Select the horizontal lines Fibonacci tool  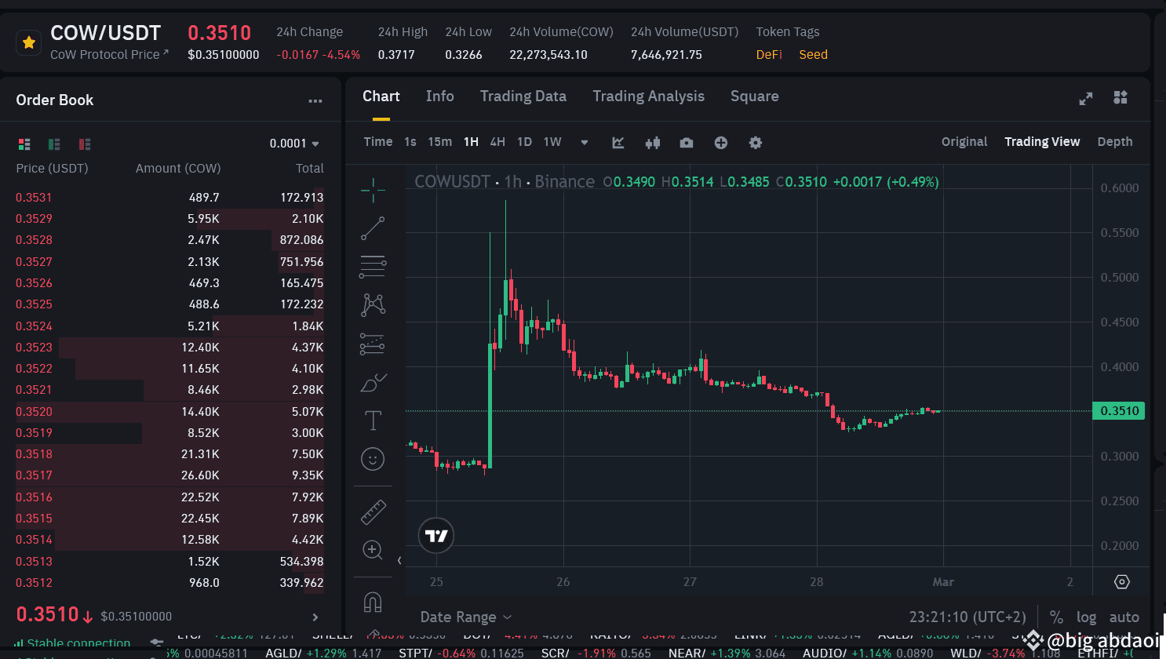tap(373, 267)
